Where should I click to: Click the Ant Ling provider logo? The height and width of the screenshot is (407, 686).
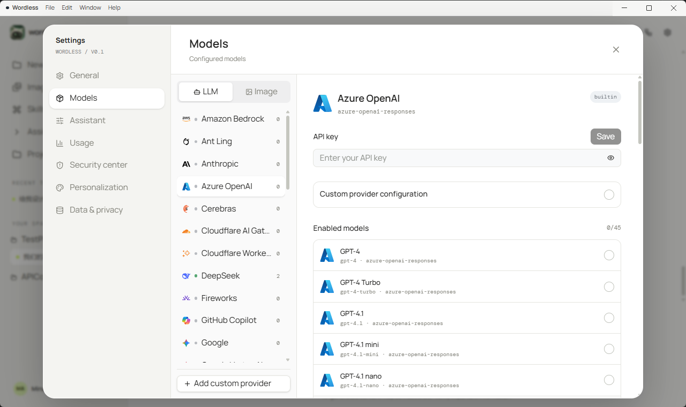pyautogui.click(x=186, y=141)
